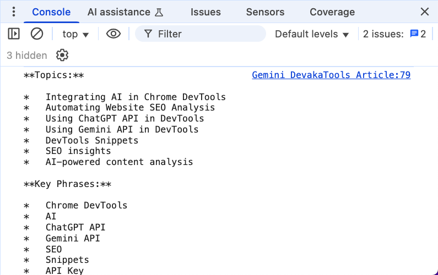The image size is (438, 275).
Task: Show the console sidebar panel
Action: [14, 34]
